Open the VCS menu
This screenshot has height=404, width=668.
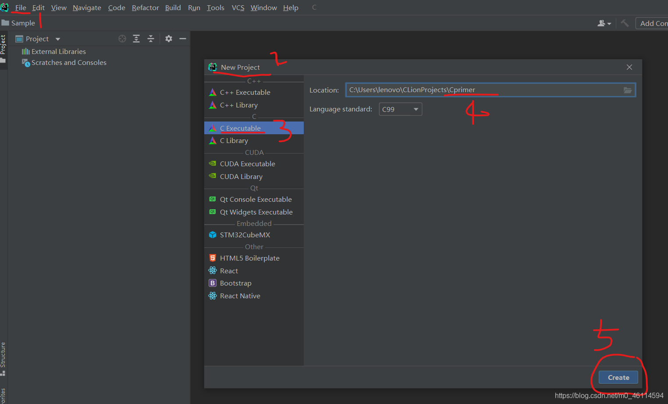[x=238, y=8]
